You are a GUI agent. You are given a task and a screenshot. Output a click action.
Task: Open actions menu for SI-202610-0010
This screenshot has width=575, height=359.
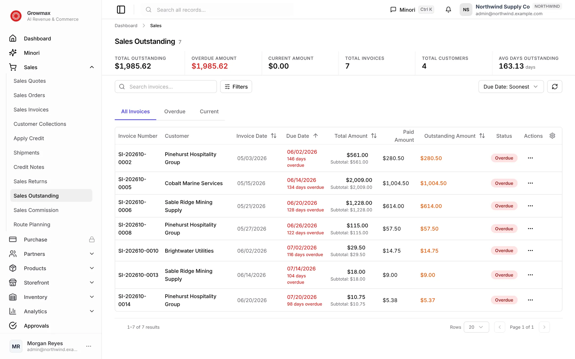(530, 251)
